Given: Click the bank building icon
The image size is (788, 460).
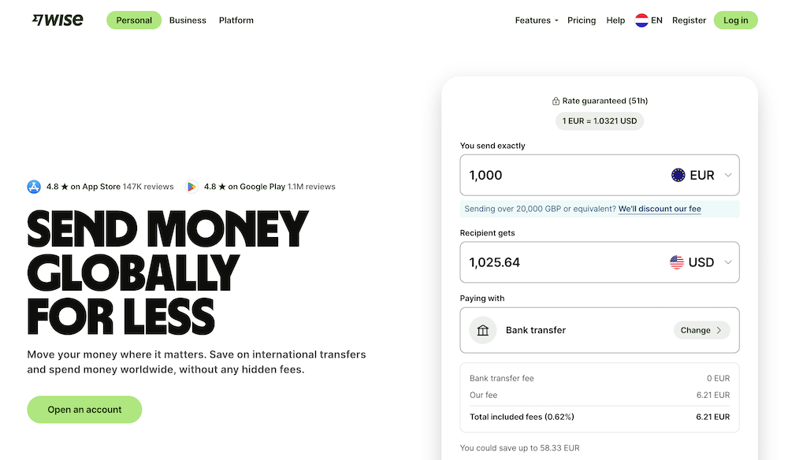Looking at the screenshot, I should click(x=483, y=330).
